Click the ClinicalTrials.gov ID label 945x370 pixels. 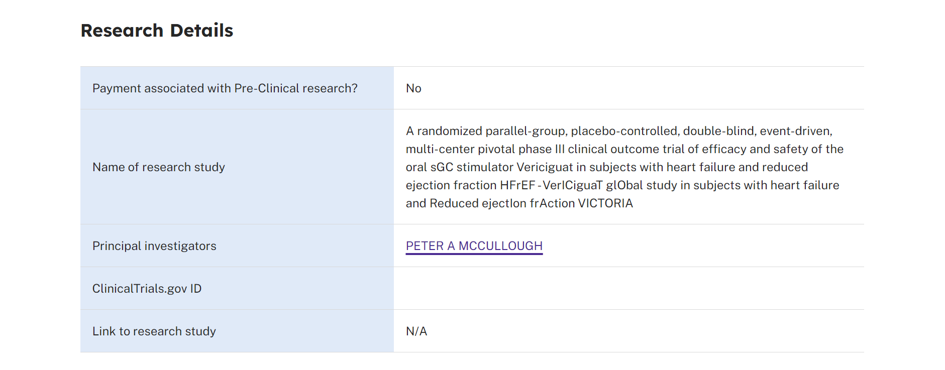(147, 289)
